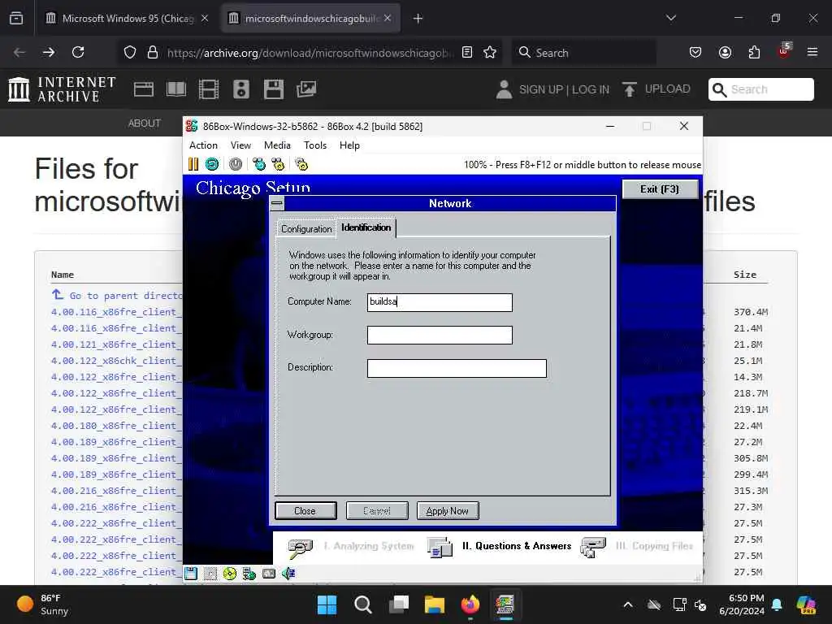Open Firefox extensions puzzle icon
The image size is (832, 624).
[754, 52]
